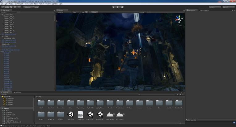The height and width of the screenshot is (127, 236).
Task: Collapse the Favorites group in Project panel
Action: [1, 97]
